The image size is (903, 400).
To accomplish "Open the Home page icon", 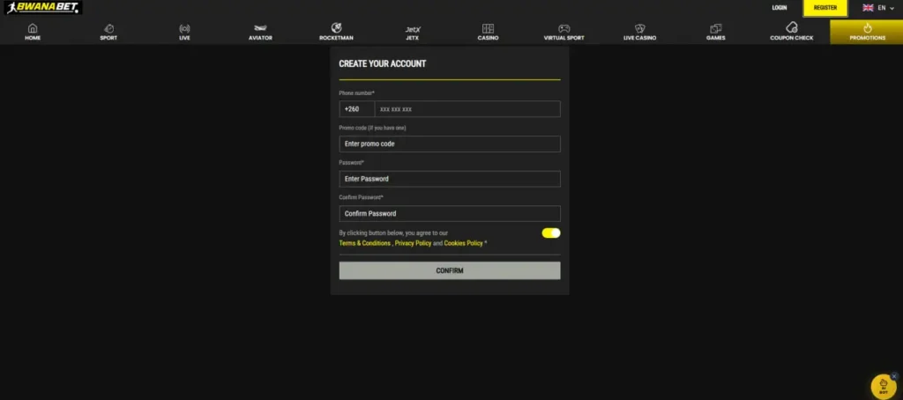I will (x=33, y=28).
